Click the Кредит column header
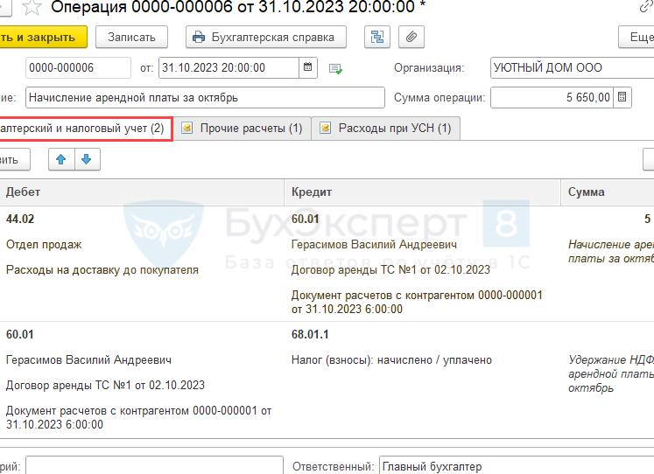Screen dimensions: 654x474 pyautogui.click(x=422, y=192)
